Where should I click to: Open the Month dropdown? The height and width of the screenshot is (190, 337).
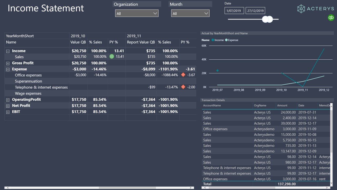click(x=190, y=13)
